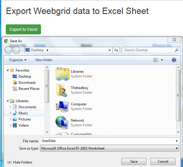Click the Hide Folders label
This screenshot has width=183, height=167.
[23, 162]
